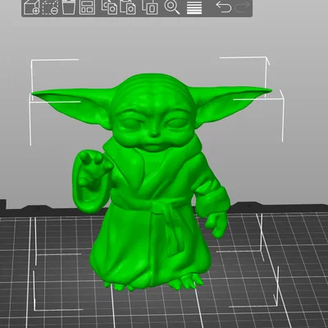Open variable layer height editing icon
The image size is (328, 328).
(x=194, y=7)
